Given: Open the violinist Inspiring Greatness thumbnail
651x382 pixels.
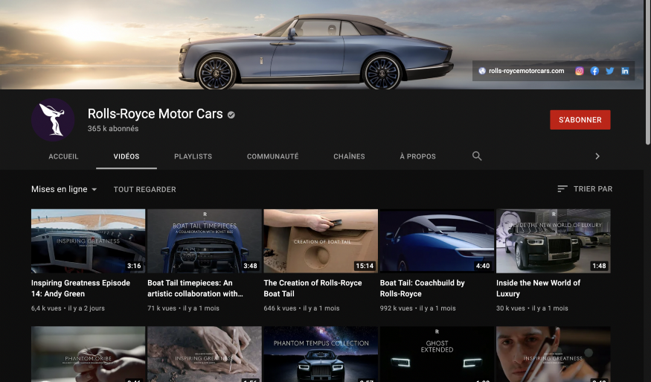Looking at the screenshot, I should pos(553,354).
